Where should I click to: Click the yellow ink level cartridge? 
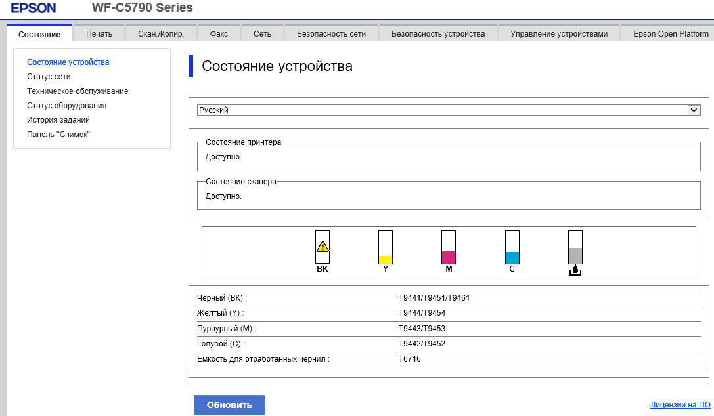coord(386,247)
